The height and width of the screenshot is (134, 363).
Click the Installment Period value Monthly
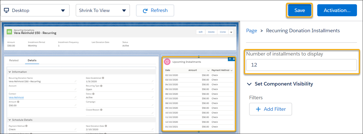[x=32, y=46]
